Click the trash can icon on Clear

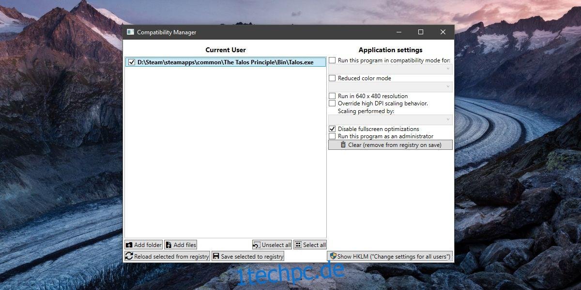[x=343, y=145]
